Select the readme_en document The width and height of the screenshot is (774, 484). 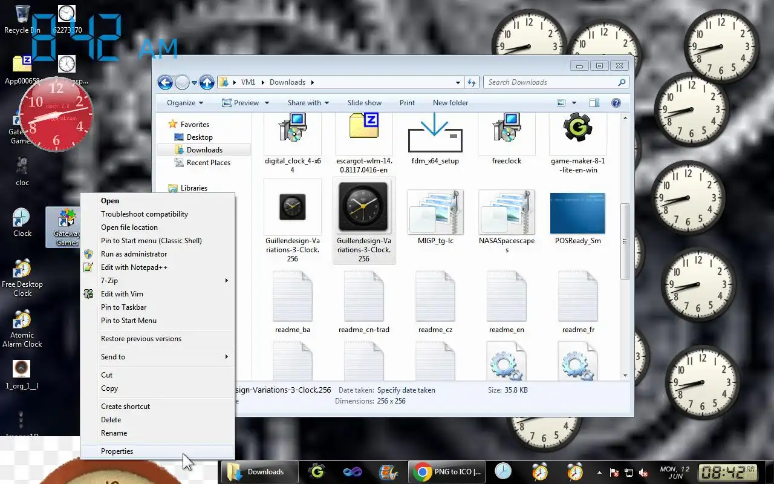[x=507, y=302]
